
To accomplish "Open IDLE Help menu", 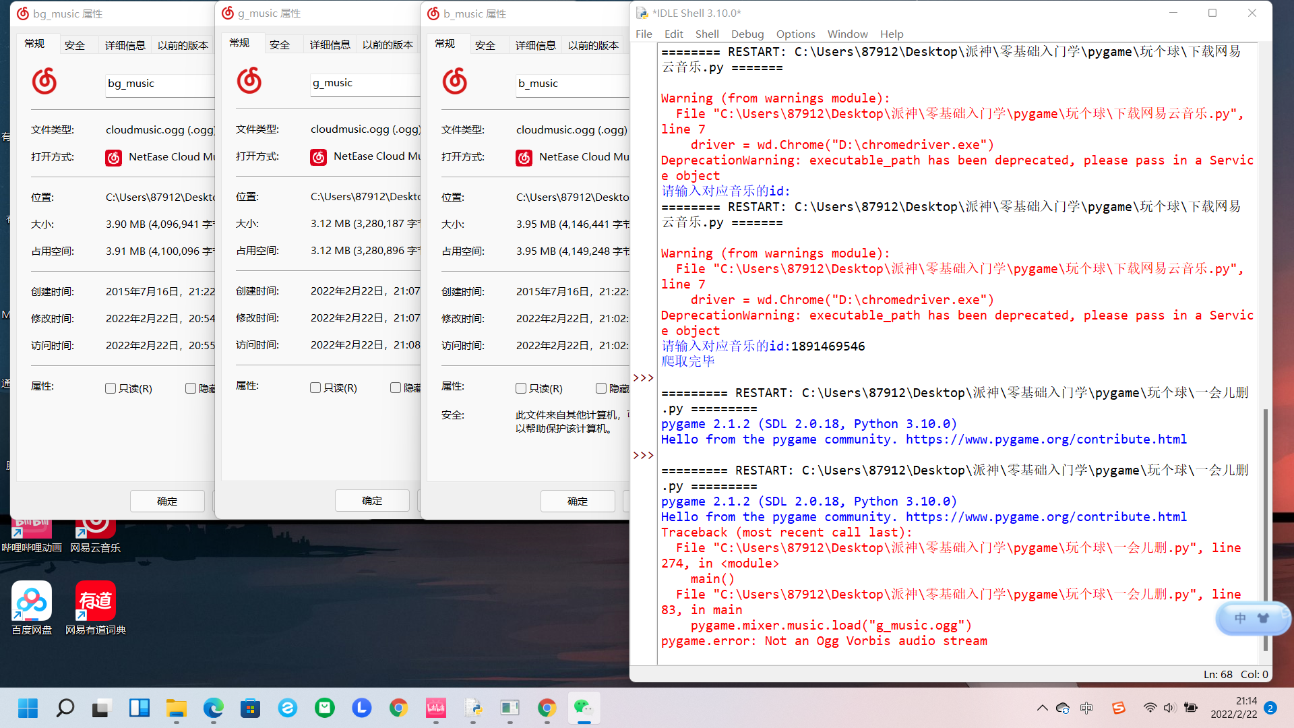I will click(892, 34).
